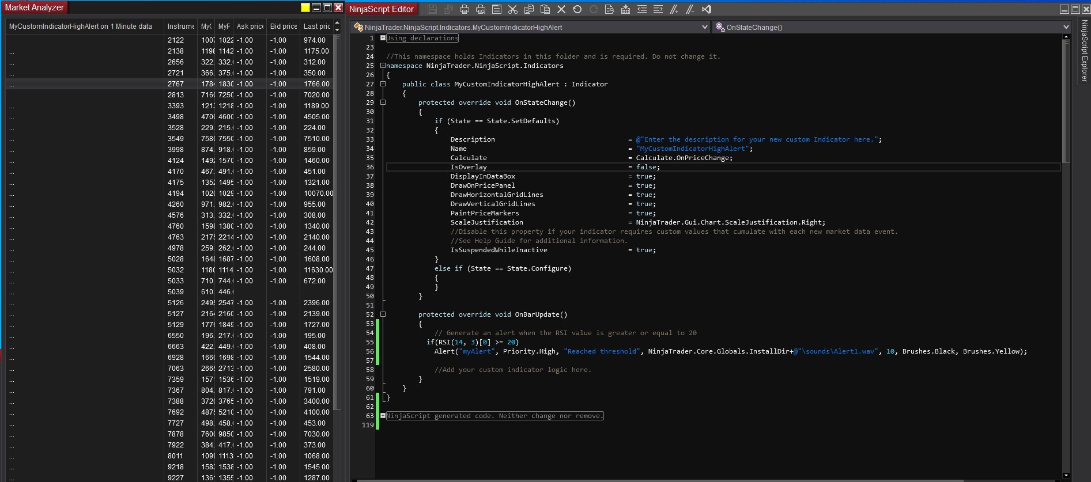This screenshot has width=1091, height=482.
Task: Click the Cut scissors icon
Action: point(513,9)
